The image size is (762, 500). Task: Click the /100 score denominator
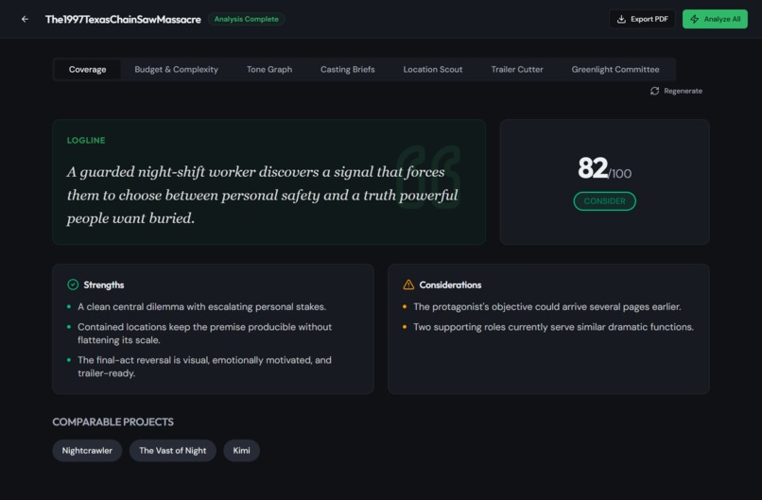(620, 174)
